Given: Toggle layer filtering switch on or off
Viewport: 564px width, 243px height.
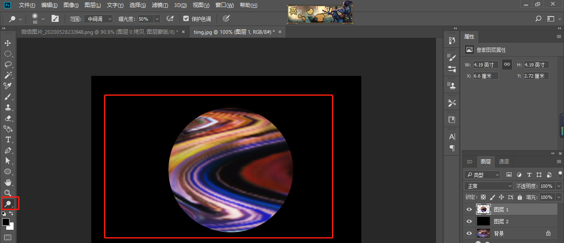Looking at the screenshot, I should 560,174.
